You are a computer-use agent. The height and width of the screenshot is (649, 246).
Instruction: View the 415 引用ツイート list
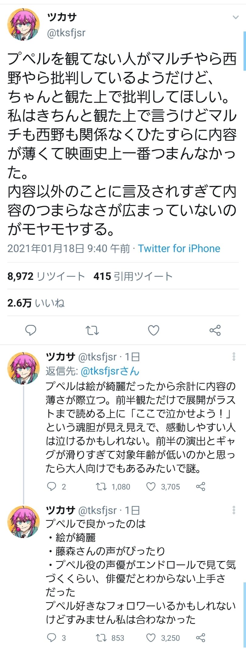[133, 276]
